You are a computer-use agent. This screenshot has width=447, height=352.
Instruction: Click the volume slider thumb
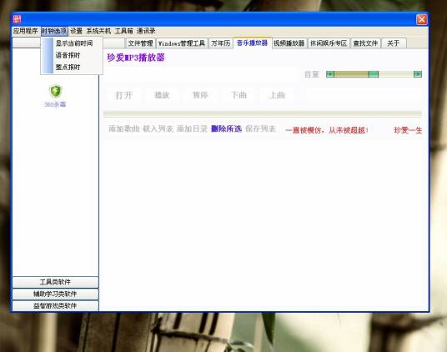pos(373,74)
